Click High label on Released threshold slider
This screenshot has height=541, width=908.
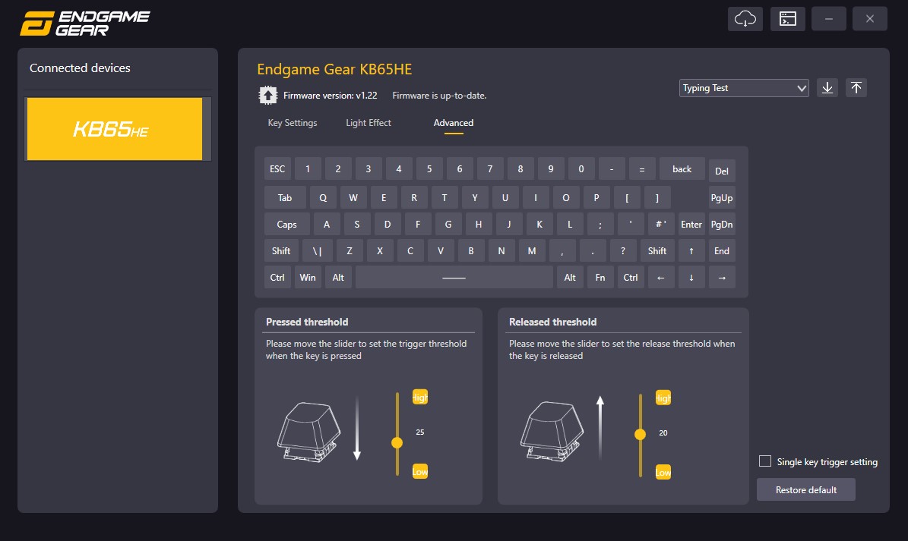coord(663,398)
